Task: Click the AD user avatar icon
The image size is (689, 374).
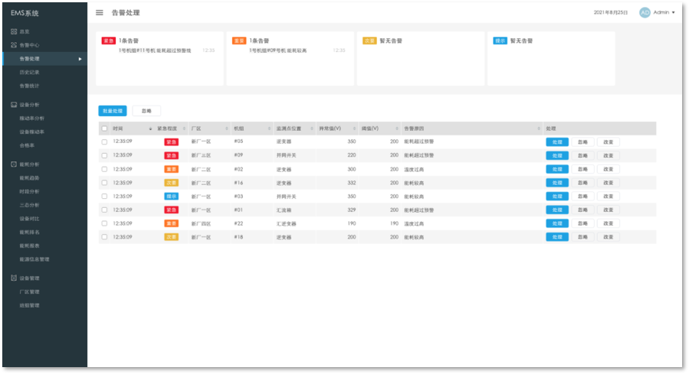Action: (x=645, y=13)
